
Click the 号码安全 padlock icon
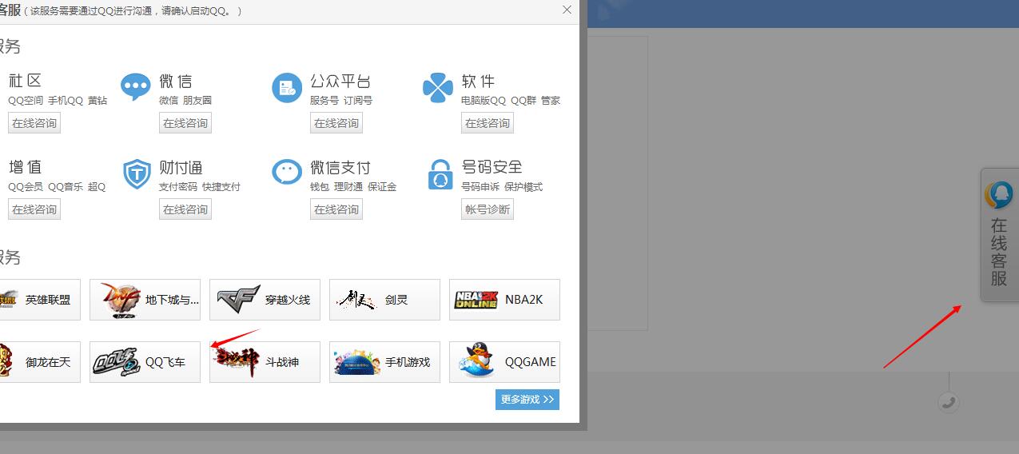[x=439, y=173]
